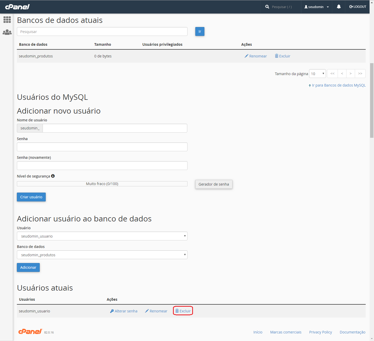Image resolution: width=374 pixels, height=341 pixels.
Task: Log out with the LOGOUT button
Action: (358, 7)
